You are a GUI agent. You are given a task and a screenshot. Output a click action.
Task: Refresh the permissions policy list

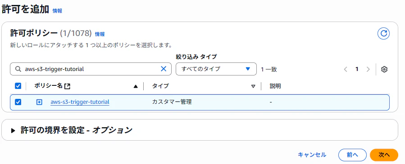pos(383,33)
